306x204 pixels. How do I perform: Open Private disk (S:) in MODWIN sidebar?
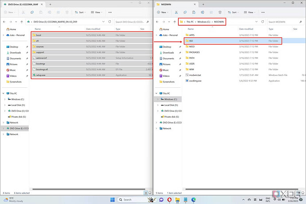(x=172, y=117)
